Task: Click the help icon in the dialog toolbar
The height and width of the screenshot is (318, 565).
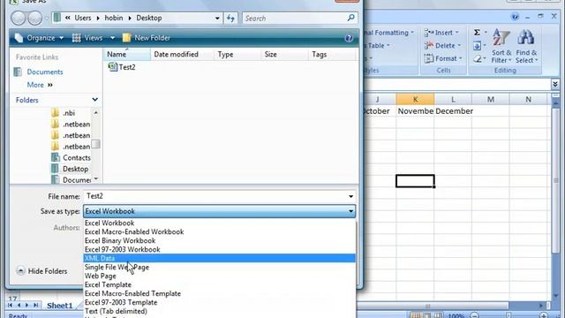Action: pyautogui.click(x=349, y=38)
